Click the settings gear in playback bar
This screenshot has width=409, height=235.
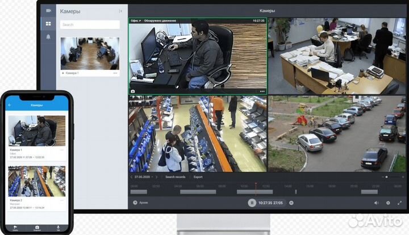[388, 203]
